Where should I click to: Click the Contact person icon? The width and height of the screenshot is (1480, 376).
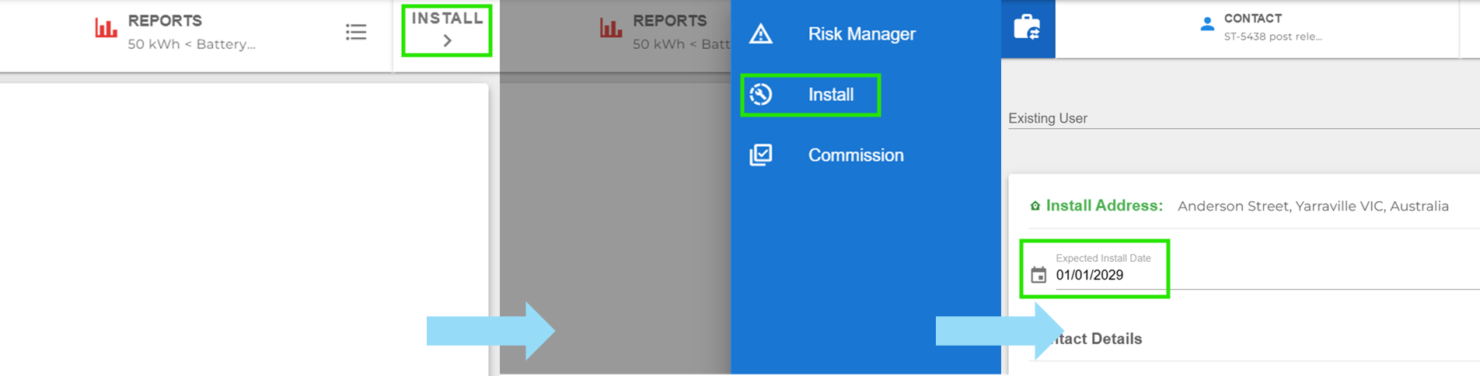(x=1206, y=25)
